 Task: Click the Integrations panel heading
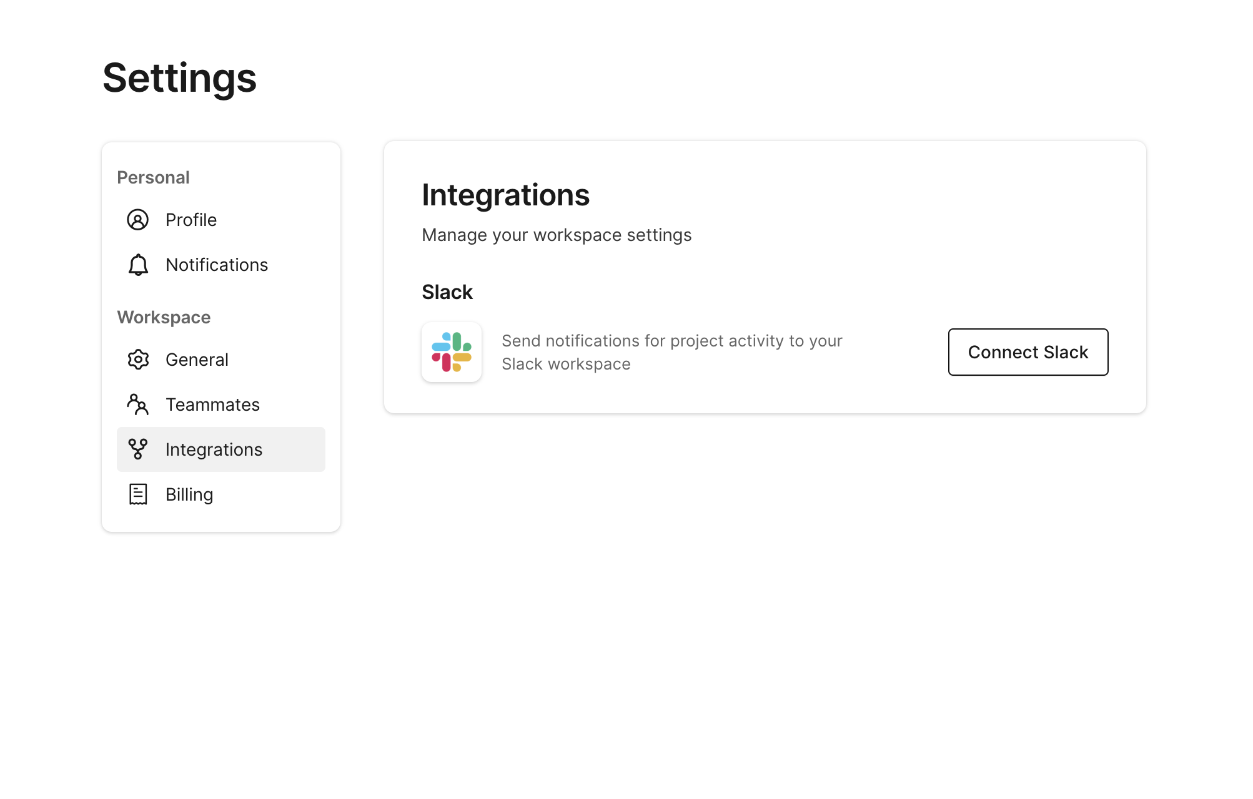click(505, 195)
